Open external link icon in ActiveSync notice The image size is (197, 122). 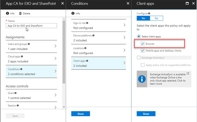coord(188,74)
